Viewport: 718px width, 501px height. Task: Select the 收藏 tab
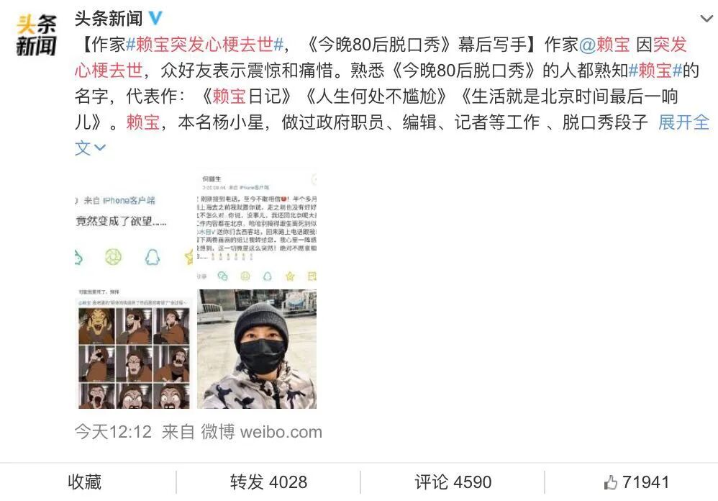[x=84, y=482]
